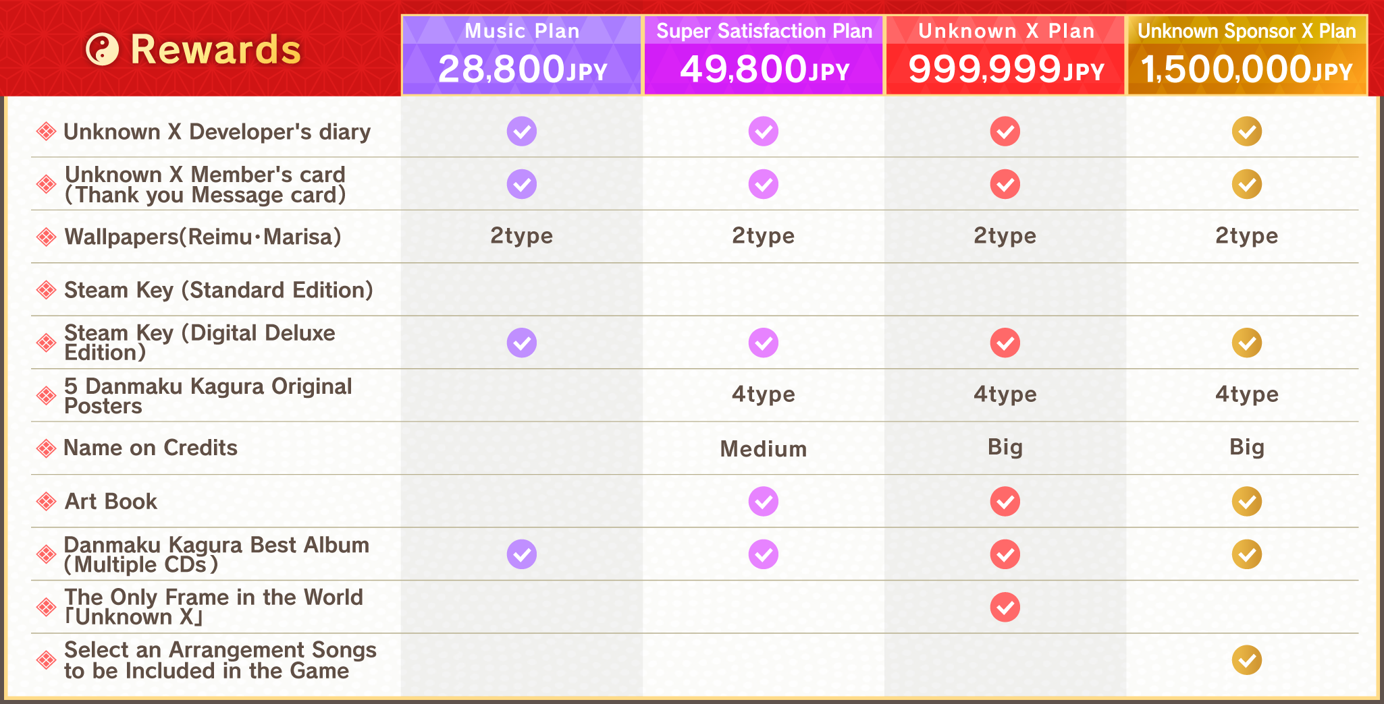The width and height of the screenshot is (1384, 704).
Task: Click the diamond icon by Select an Arrangement Songs
Action: [x=46, y=660]
